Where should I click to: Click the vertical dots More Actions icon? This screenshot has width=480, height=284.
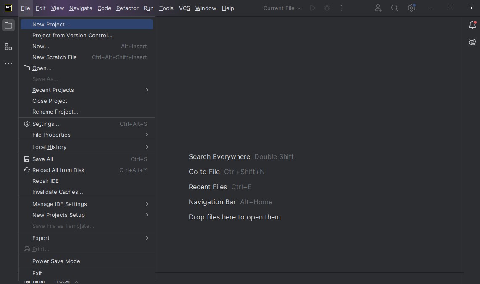click(x=341, y=8)
